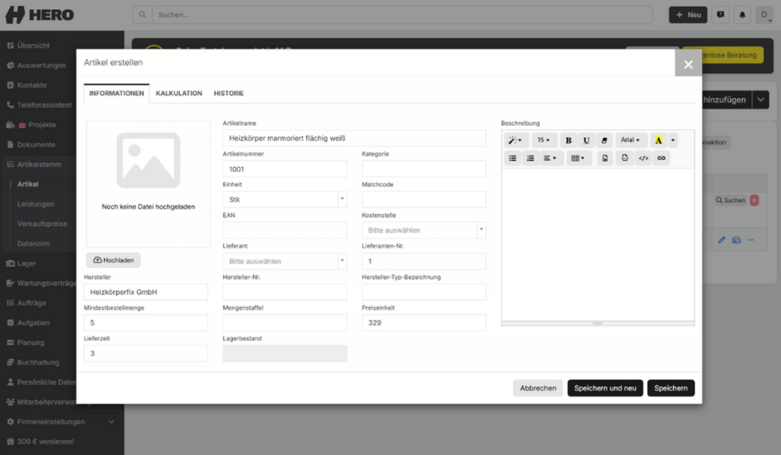Image resolution: width=781 pixels, height=455 pixels.
Task: Switch to code view using the </> icon
Action: tap(643, 158)
